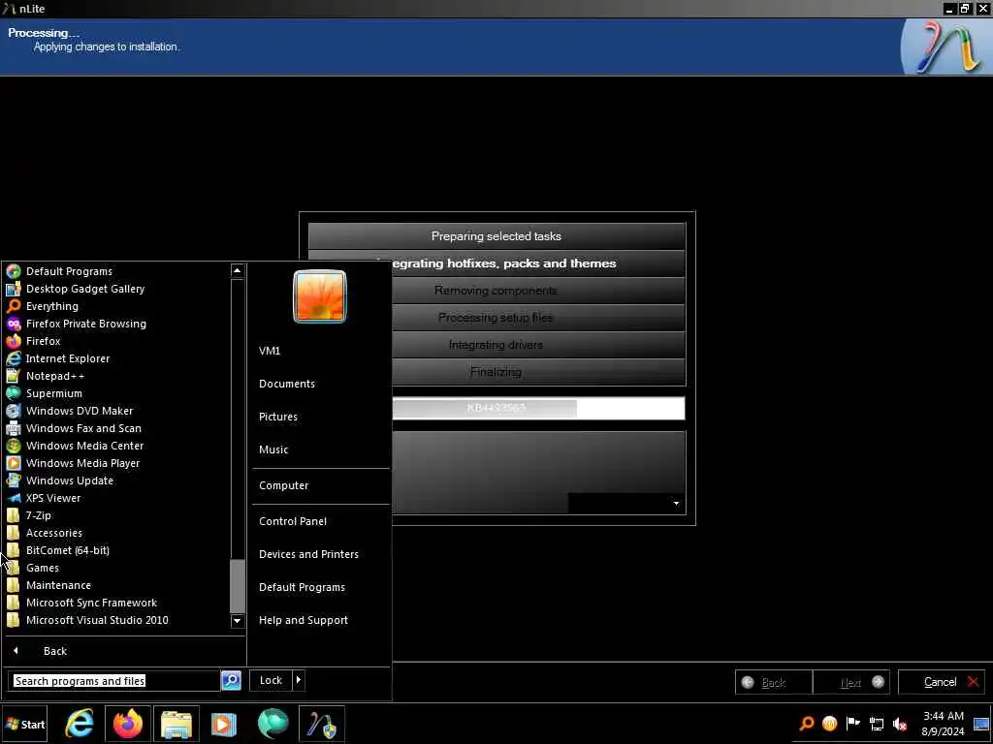Click the muted volume tray icon
This screenshot has width=993, height=744.
click(x=900, y=723)
